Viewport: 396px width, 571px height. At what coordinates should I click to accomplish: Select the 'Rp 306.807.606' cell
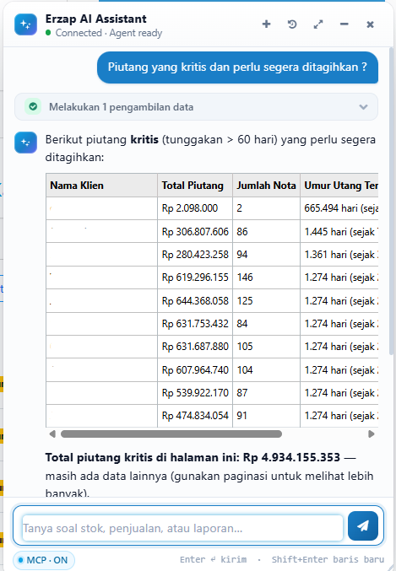click(x=195, y=232)
